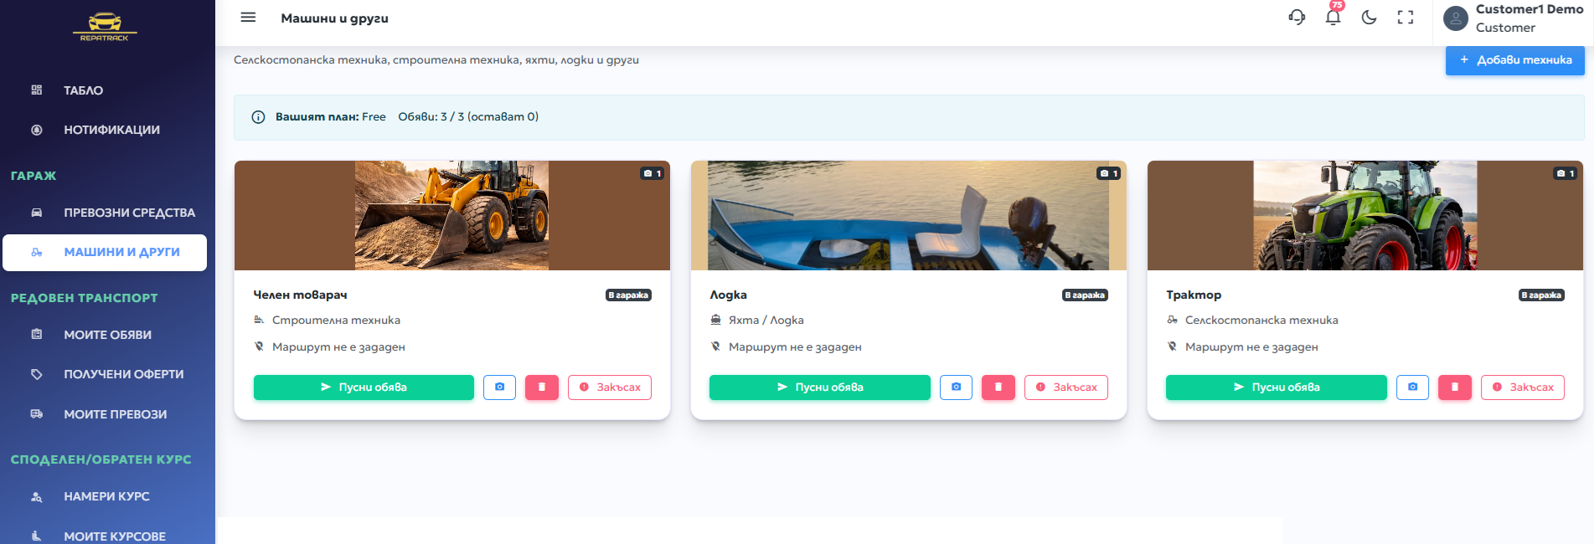Click Закъсах button on Лодка card

pos(1065,387)
